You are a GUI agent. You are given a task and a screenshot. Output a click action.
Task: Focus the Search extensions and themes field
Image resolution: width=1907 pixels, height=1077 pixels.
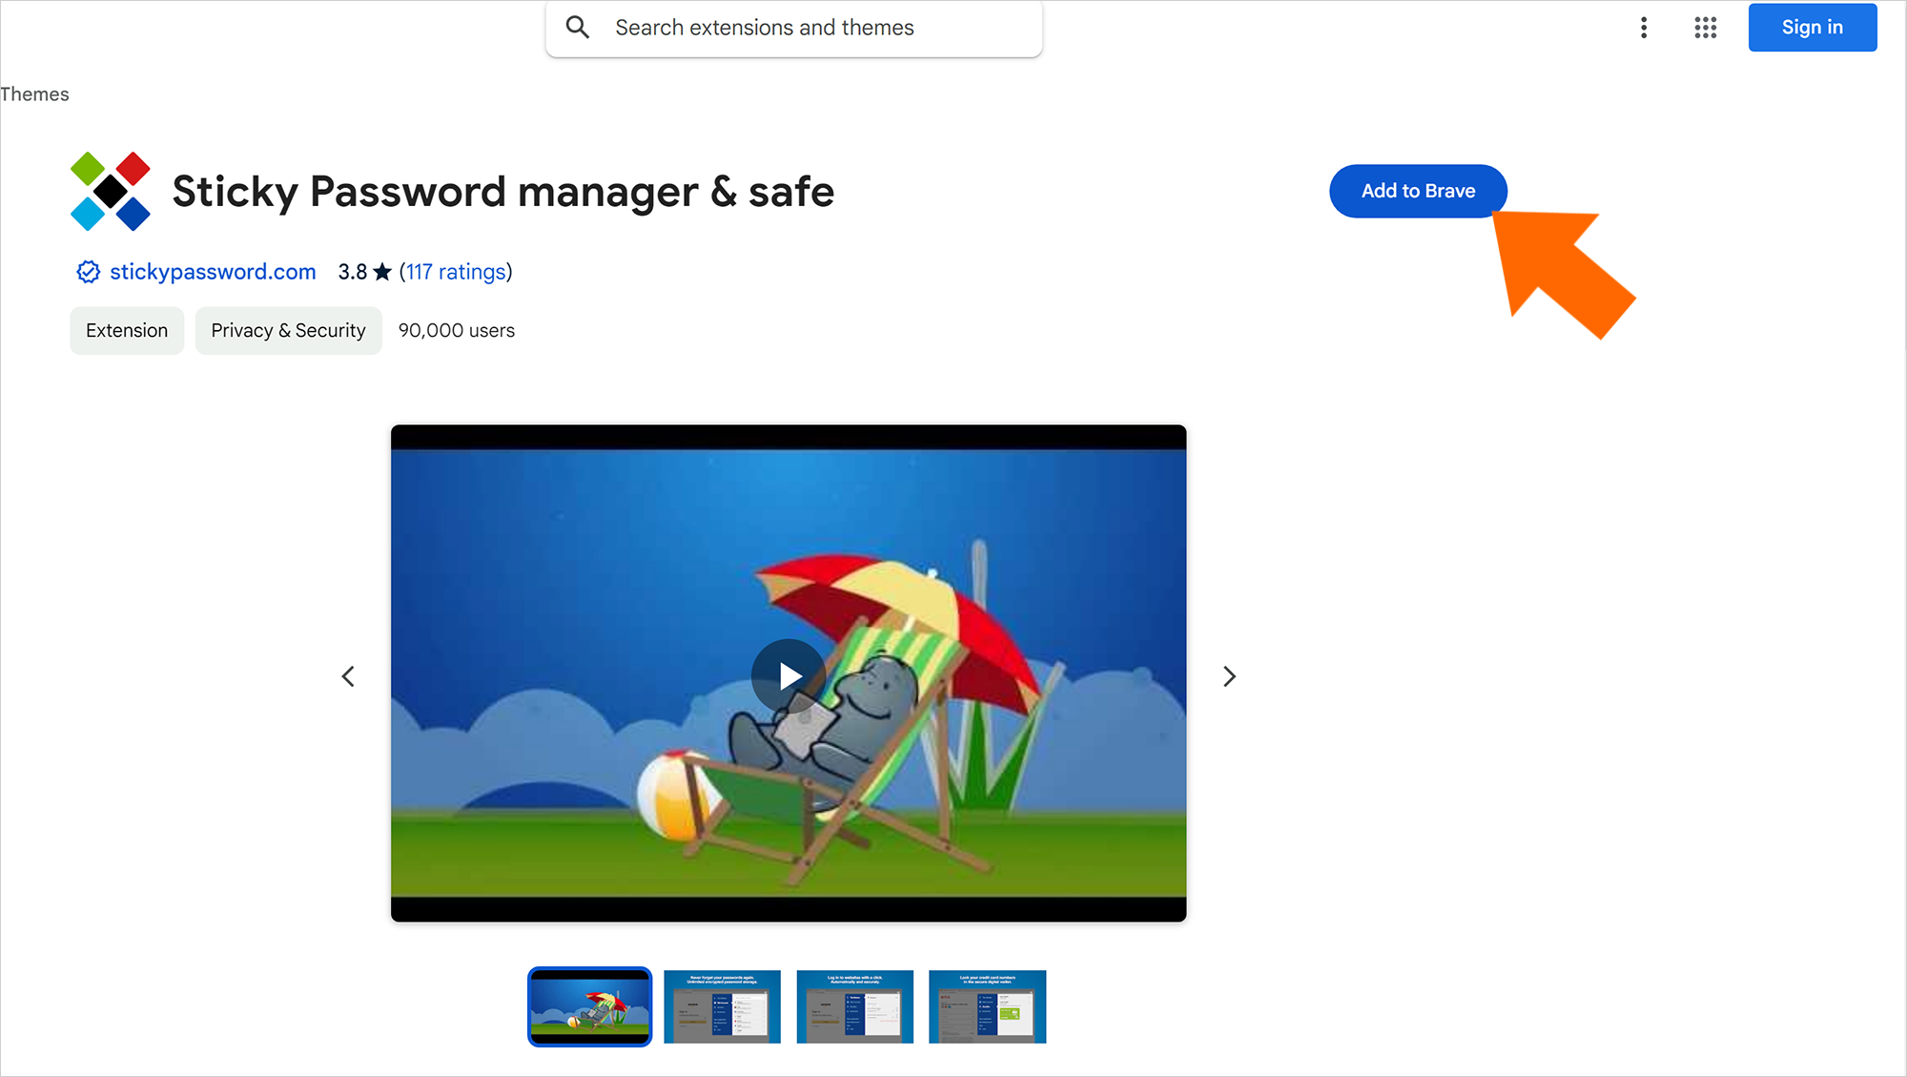point(794,29)
